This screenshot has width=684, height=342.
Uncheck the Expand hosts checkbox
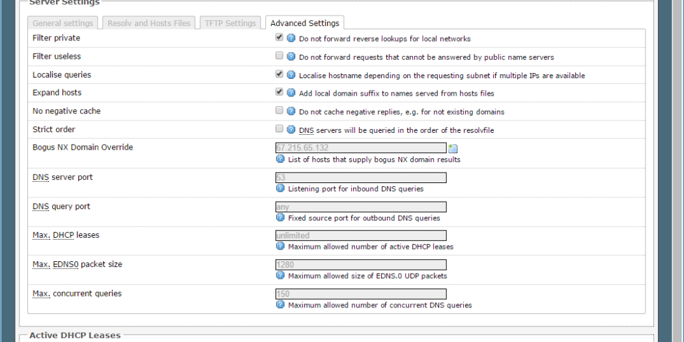[279, 93]
